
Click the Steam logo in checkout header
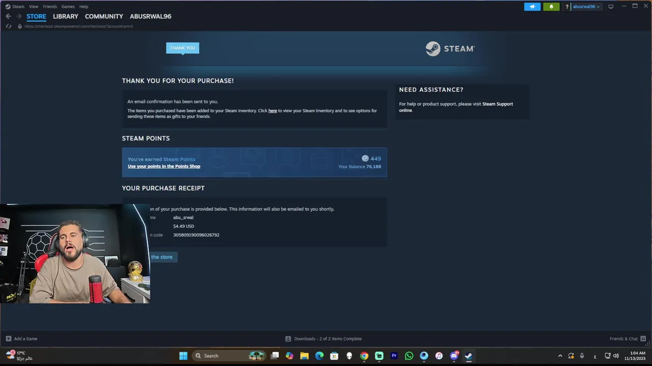pyautogui.click(x=450, y=49)
